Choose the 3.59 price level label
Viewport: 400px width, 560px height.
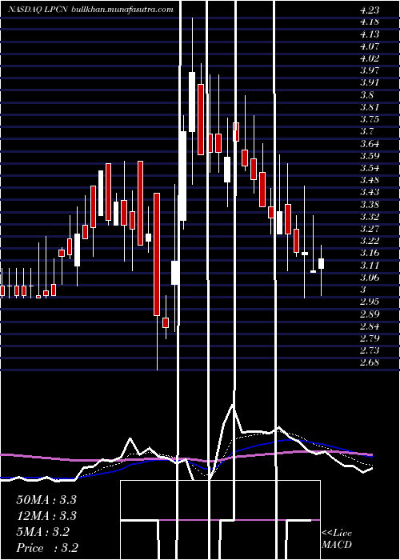370,156
